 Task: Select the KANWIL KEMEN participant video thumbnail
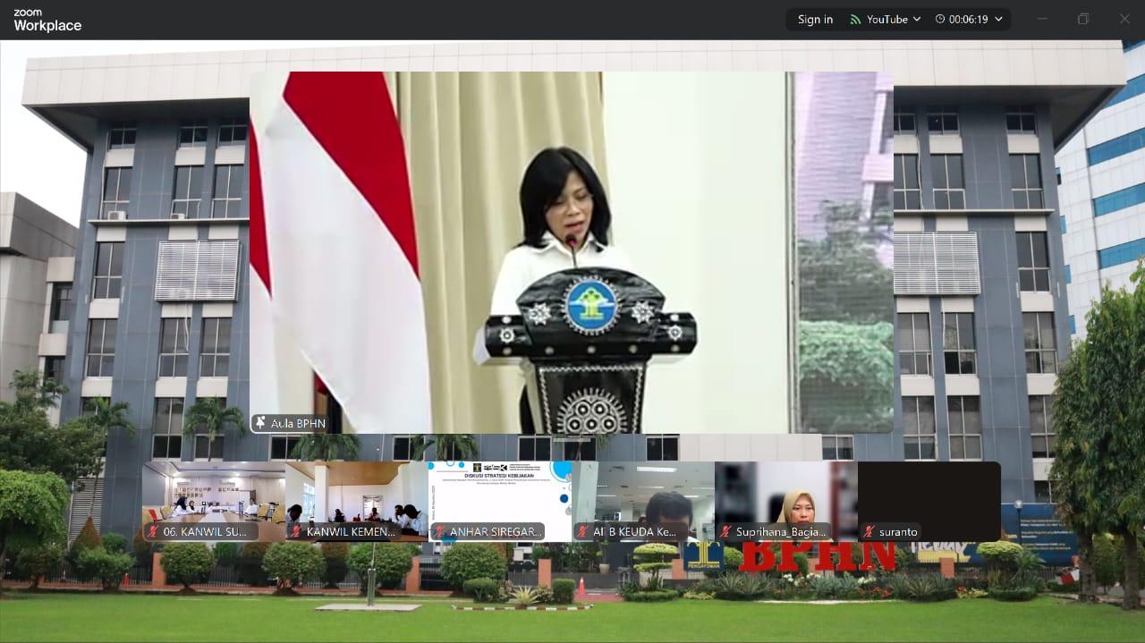(356, 495)
